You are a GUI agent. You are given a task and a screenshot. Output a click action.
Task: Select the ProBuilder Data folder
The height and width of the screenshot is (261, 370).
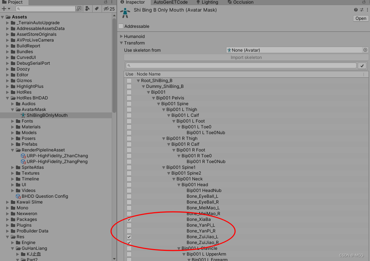pyautogui.click(x=32, y=231)
